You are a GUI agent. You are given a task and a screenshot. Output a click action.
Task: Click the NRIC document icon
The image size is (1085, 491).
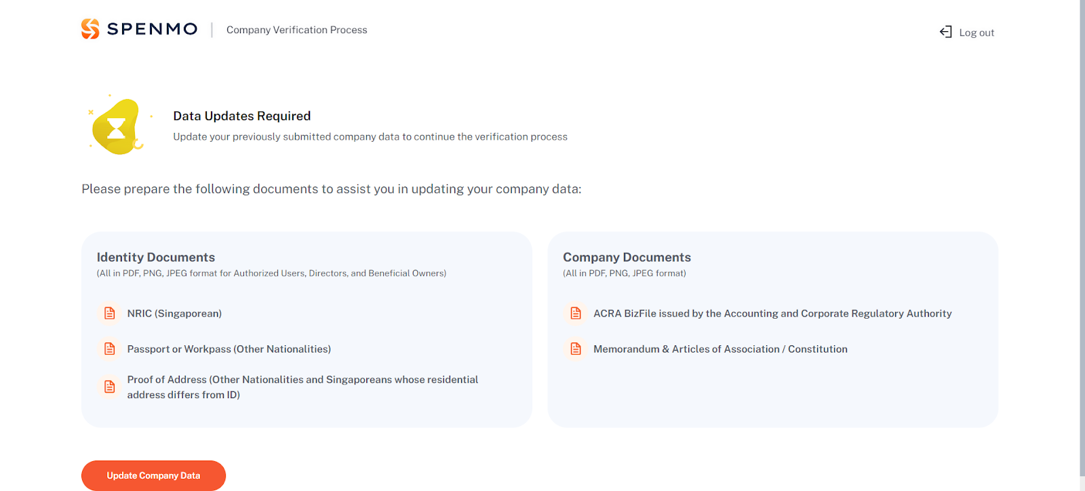[x=110, y=313]
